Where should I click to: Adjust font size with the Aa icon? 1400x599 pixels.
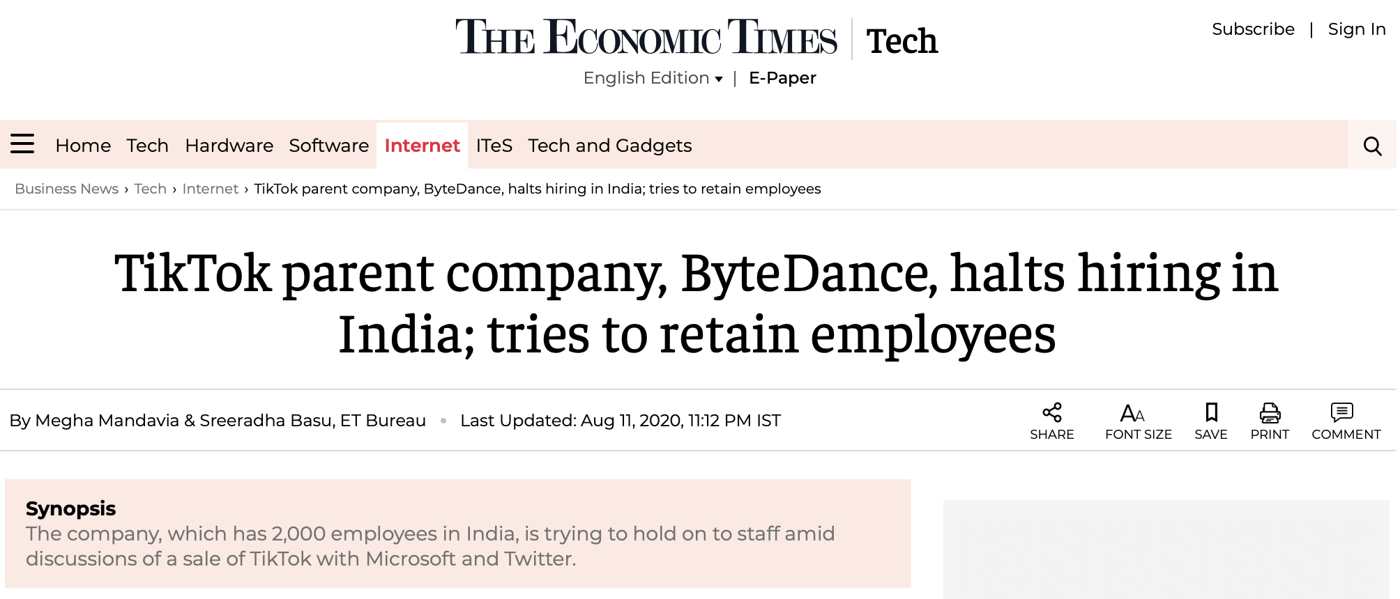(1132, 413)
